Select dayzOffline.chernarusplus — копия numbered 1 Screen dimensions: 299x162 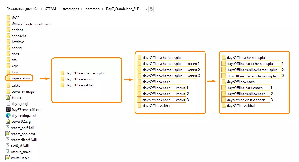coord(167,64)
